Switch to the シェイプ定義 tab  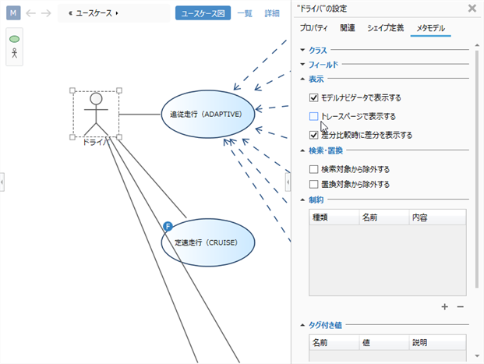click(x=386, y=28)
